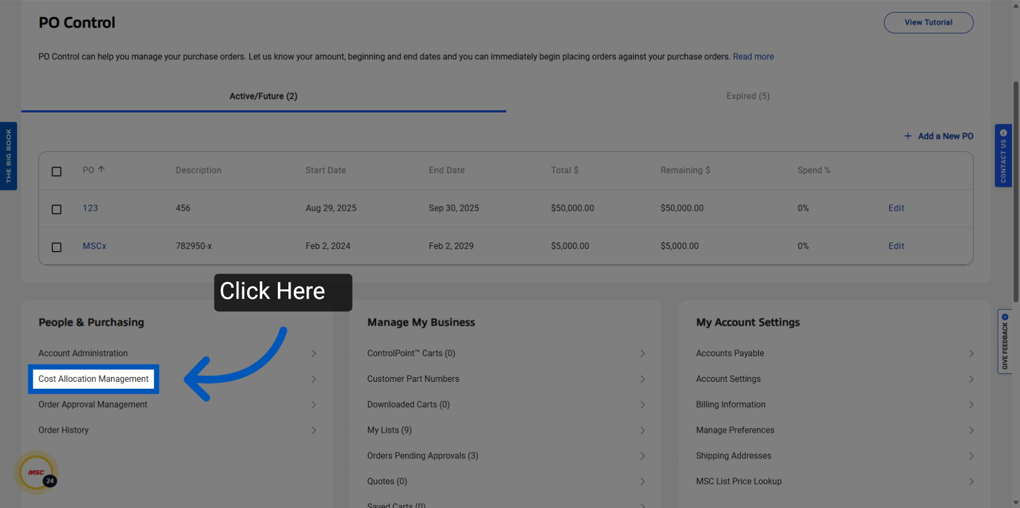Open PO MSCx link
The image size is (1020, 508).
95,246
